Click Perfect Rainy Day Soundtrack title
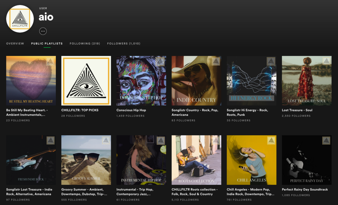 tap(305, 190)
